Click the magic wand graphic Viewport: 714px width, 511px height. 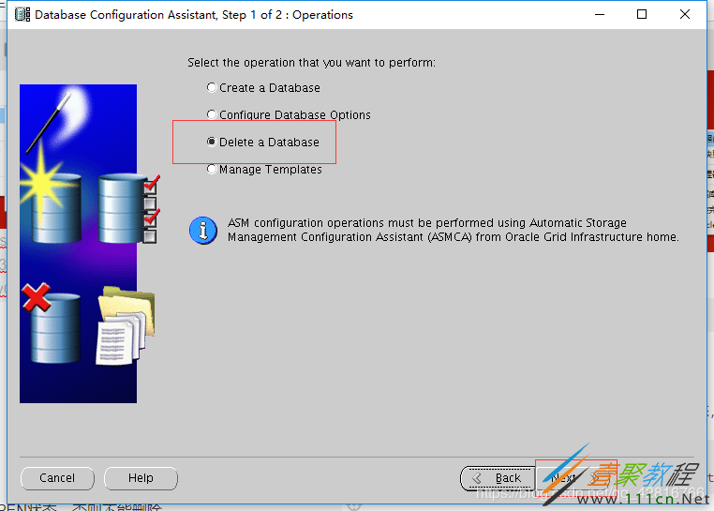pos(49,123)
